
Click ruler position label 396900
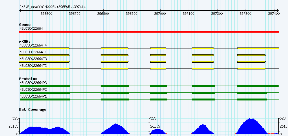tap(132, 14)
